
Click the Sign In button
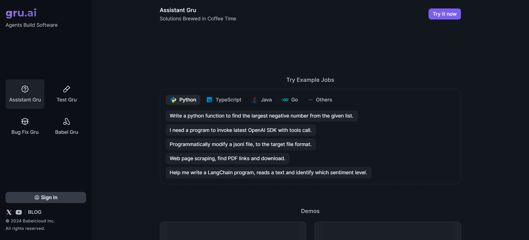(x=46, y=197)
